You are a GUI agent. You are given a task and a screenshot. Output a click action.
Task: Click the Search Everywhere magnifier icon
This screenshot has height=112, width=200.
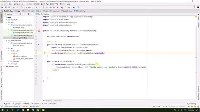[195, 7]
